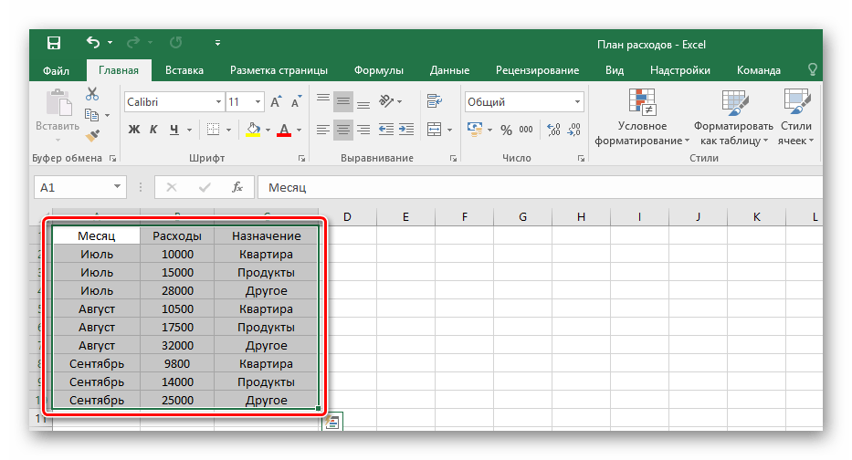
Task: Click the insert function fx icon
Action: [237, 187]
